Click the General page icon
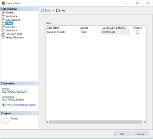 point(3,13)
